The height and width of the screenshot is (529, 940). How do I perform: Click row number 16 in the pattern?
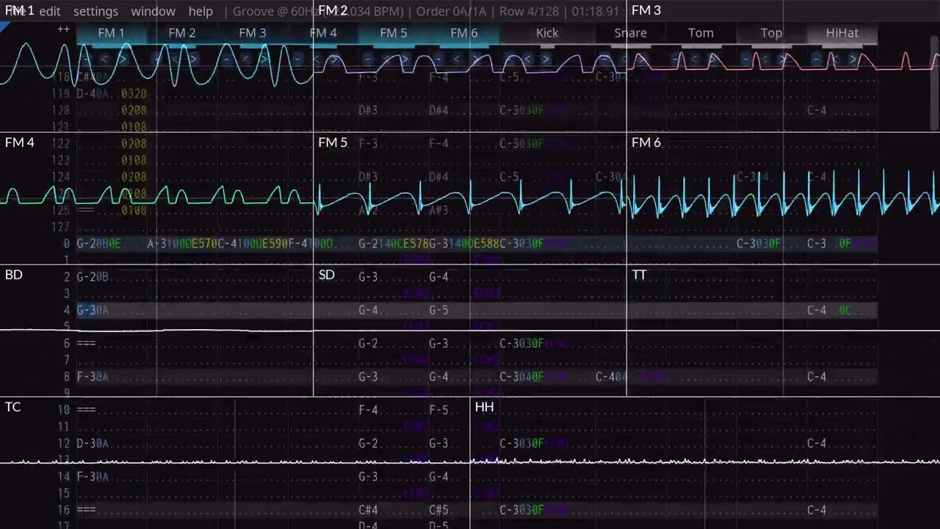(x=64, y=510)
